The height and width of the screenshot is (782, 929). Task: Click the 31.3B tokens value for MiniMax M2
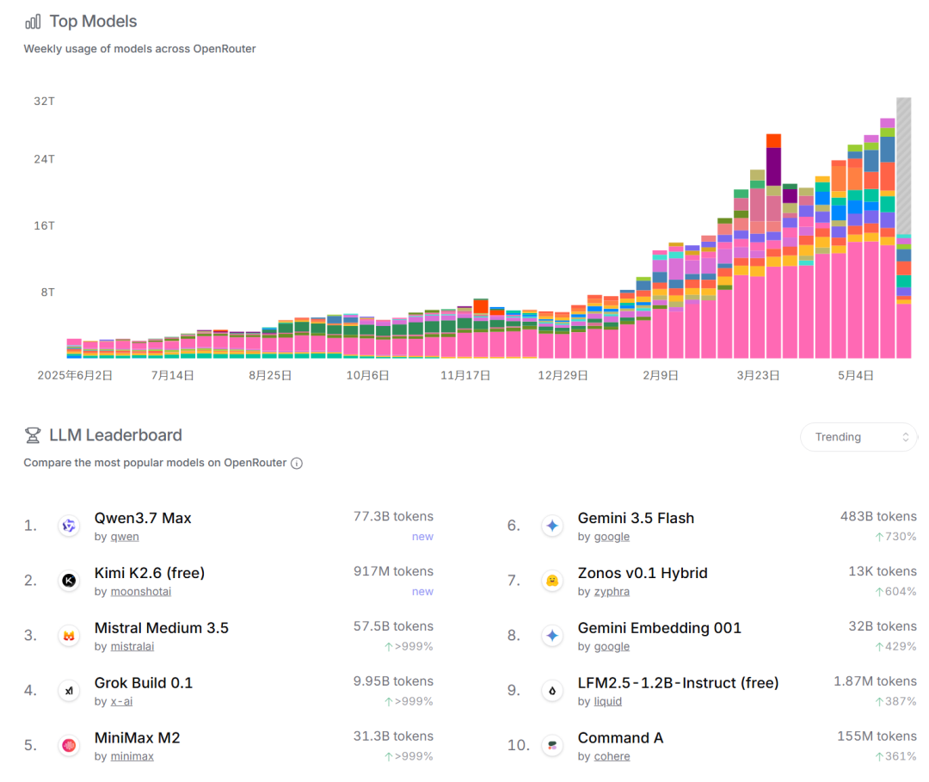click(393, 736)
